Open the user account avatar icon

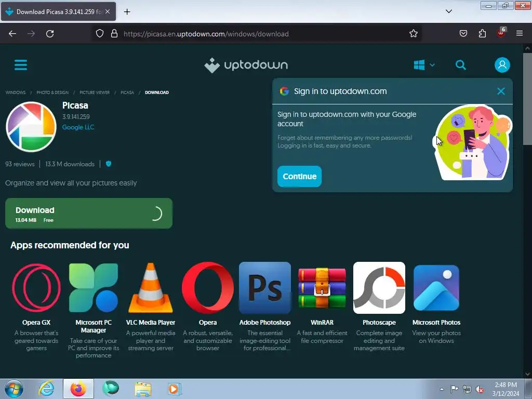(502, 65)
